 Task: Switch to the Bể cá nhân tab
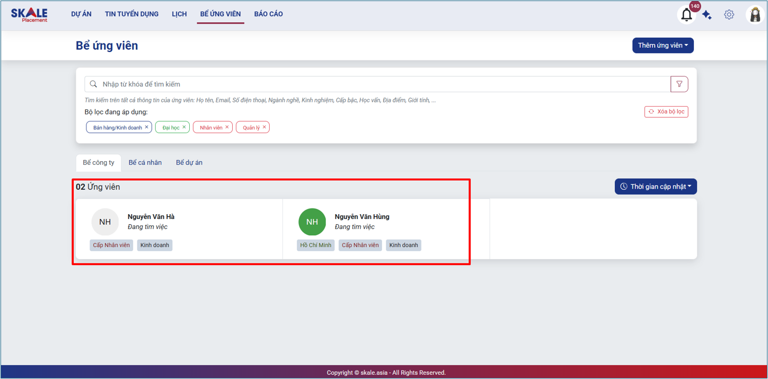(x=145, y=163)
